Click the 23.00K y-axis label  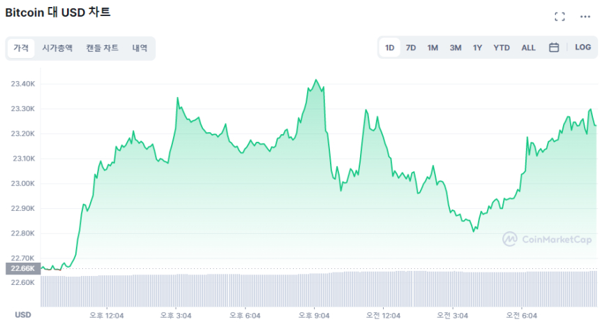(x=23, y=184)
